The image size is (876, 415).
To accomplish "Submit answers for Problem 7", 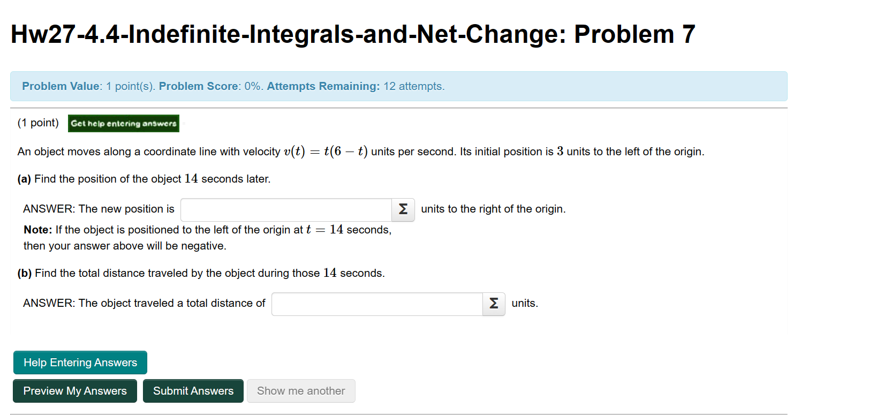I will (193, 391).
